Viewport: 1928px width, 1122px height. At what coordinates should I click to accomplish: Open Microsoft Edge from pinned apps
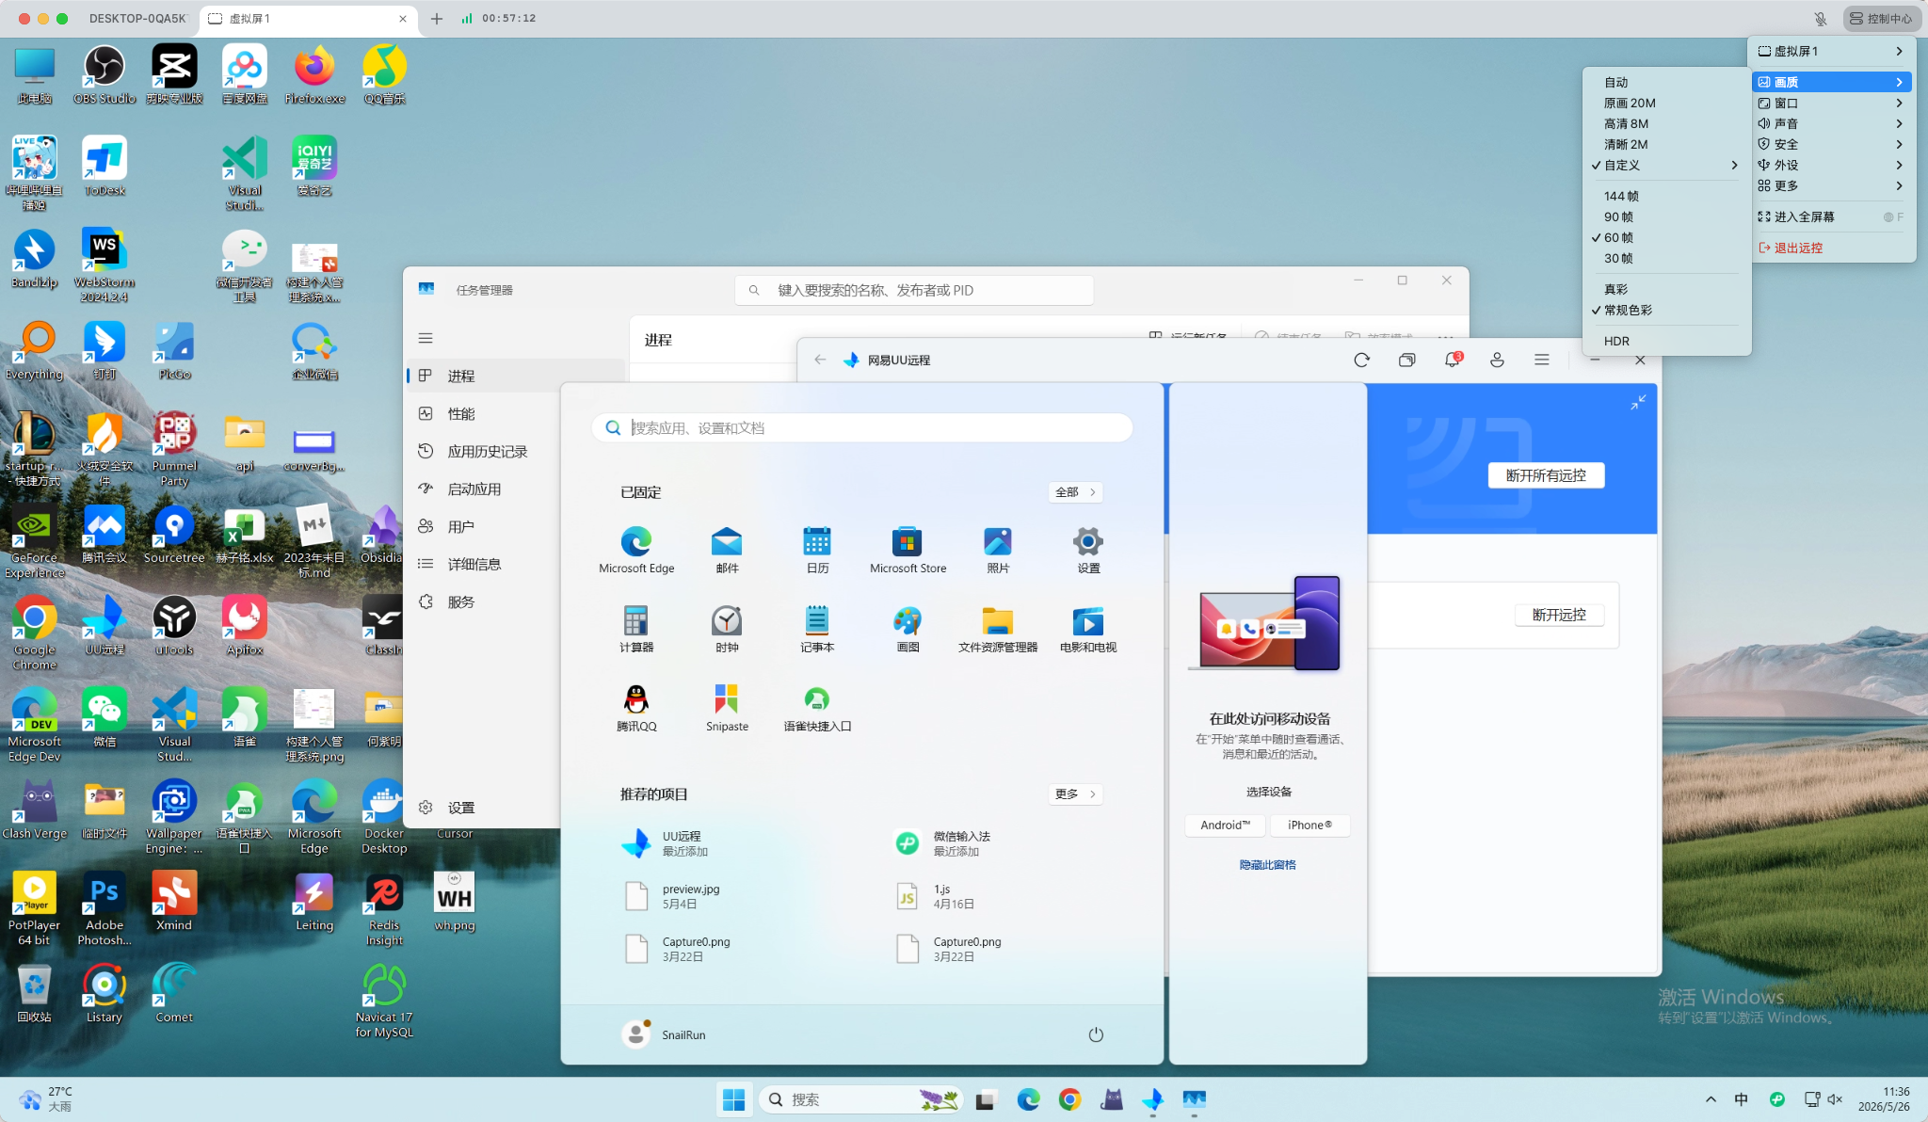(636, 550)
